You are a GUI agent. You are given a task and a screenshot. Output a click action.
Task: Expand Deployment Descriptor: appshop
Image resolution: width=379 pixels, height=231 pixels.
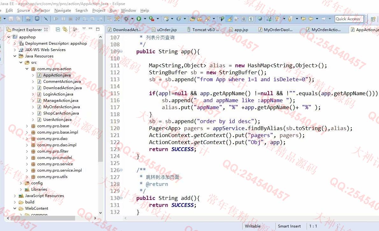coord(15,43)
